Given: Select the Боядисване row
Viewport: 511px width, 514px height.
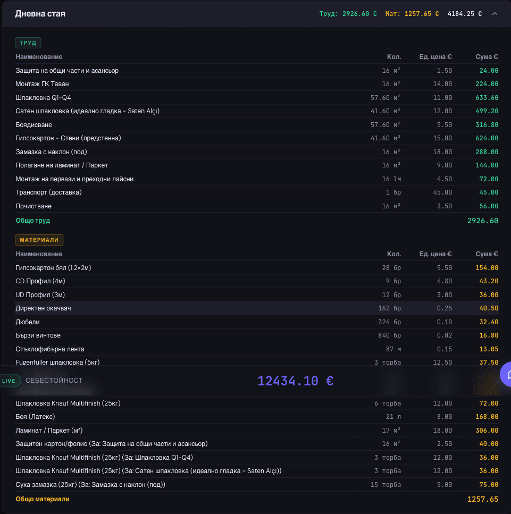Looking at the screenshot, I should point(257,125).
